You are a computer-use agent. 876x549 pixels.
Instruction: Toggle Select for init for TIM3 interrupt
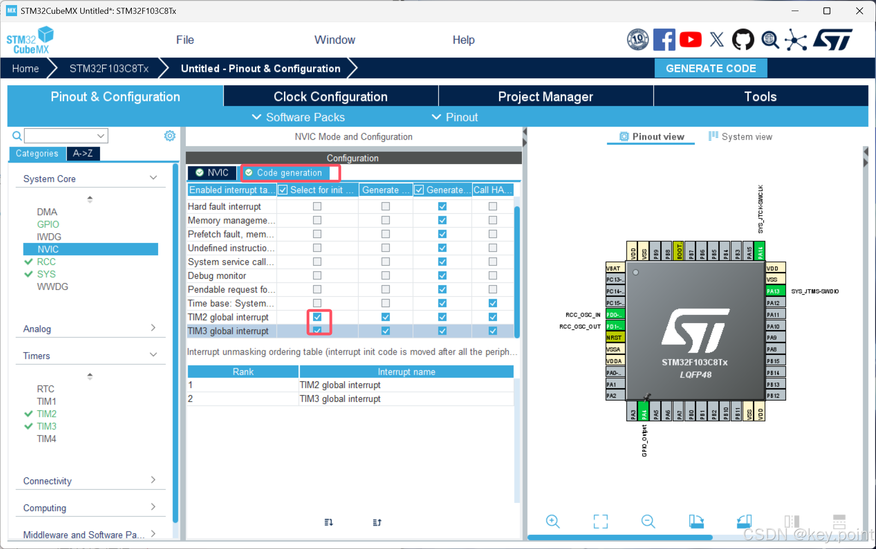tap(317, 331)
